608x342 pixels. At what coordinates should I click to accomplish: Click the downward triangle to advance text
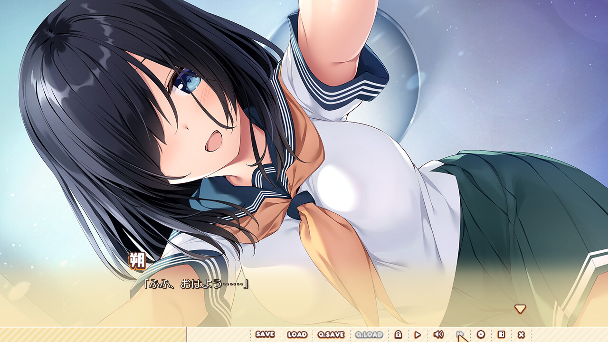click(x=520, y=309)
